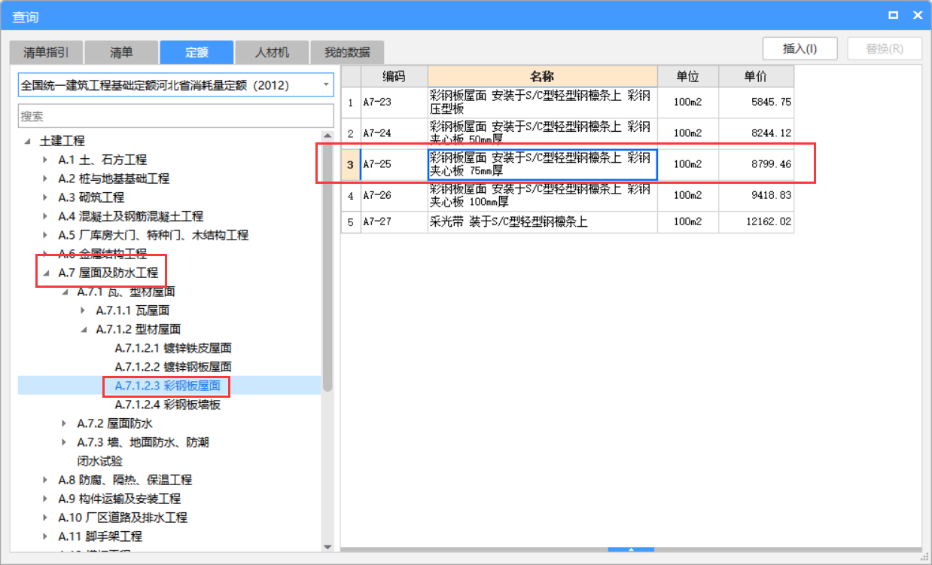Click the 名称 column header
Screen dimensions: 932x565
pyautogui.click(x=542, y=76)
